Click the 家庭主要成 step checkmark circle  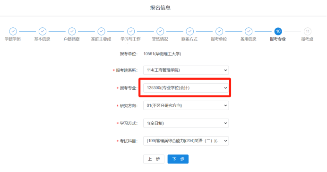[x=101, y=32]
